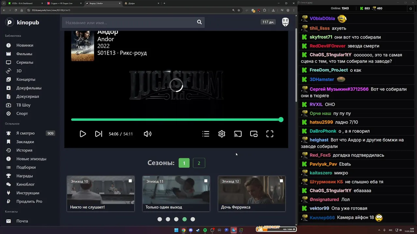Select the first carousel page dot
This screenshot has height=234, width=417.
coord(160,219)
